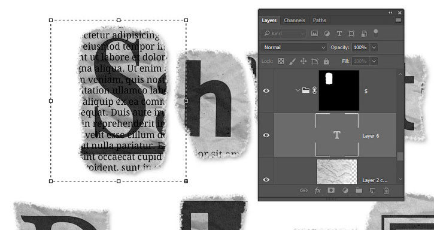Select the Layer 2 c... name label
The image size is (434, 230).
pos(375,180)
